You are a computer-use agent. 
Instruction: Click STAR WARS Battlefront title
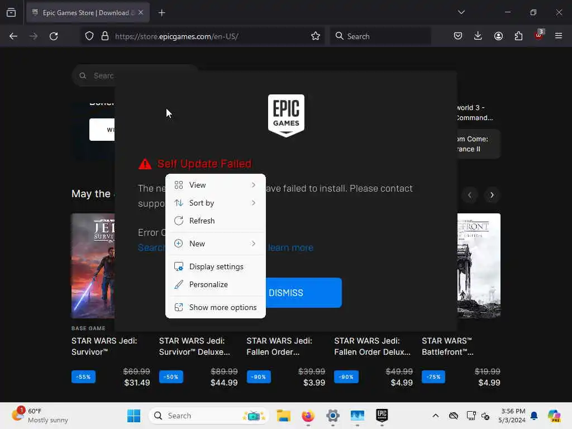point(447,346)
